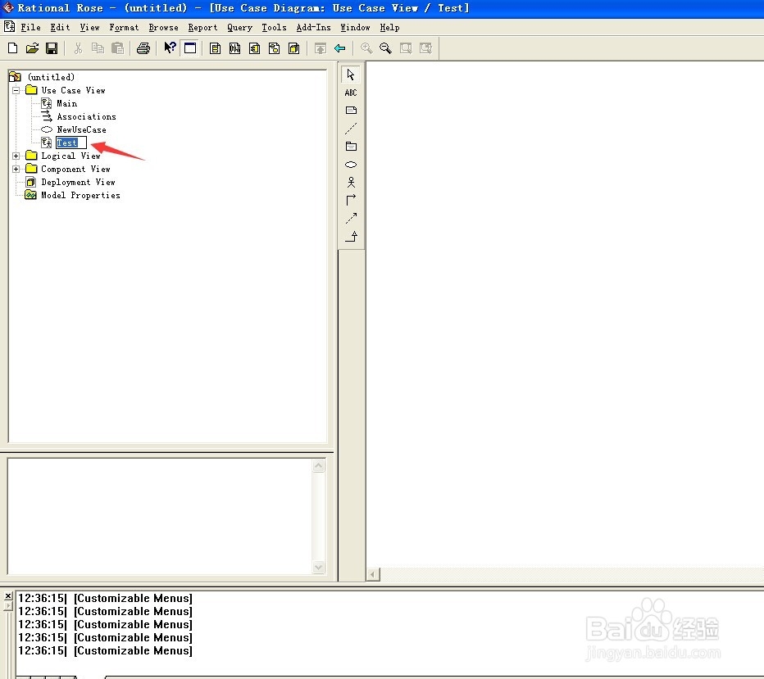This screenshot has height=679, width=764.
Task: Open the Report menu
Action: (x=202, y=27)
